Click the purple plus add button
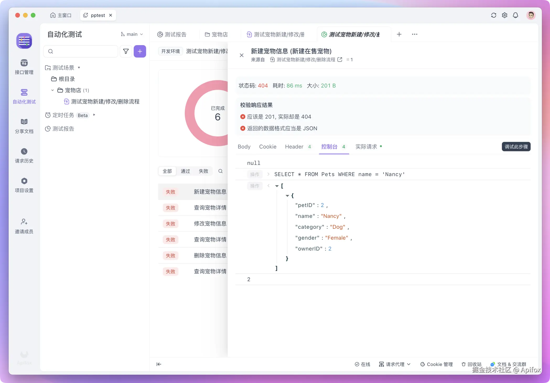550x383 pixels. 140,51
